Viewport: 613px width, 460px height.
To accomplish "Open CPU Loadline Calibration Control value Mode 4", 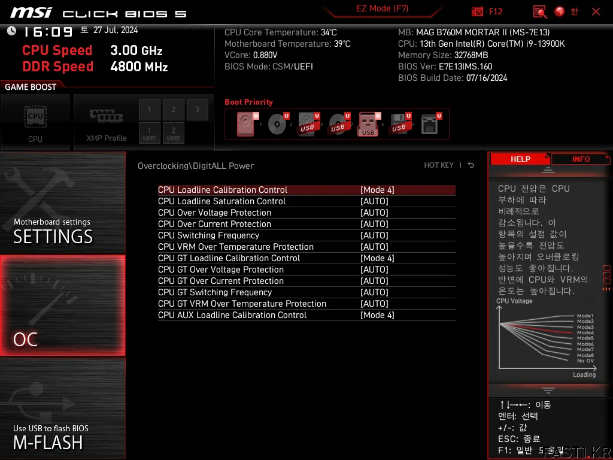I will [x=377, y=190].
